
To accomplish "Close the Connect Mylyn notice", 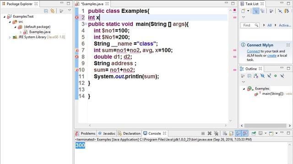I will click(x=288, y=45).
